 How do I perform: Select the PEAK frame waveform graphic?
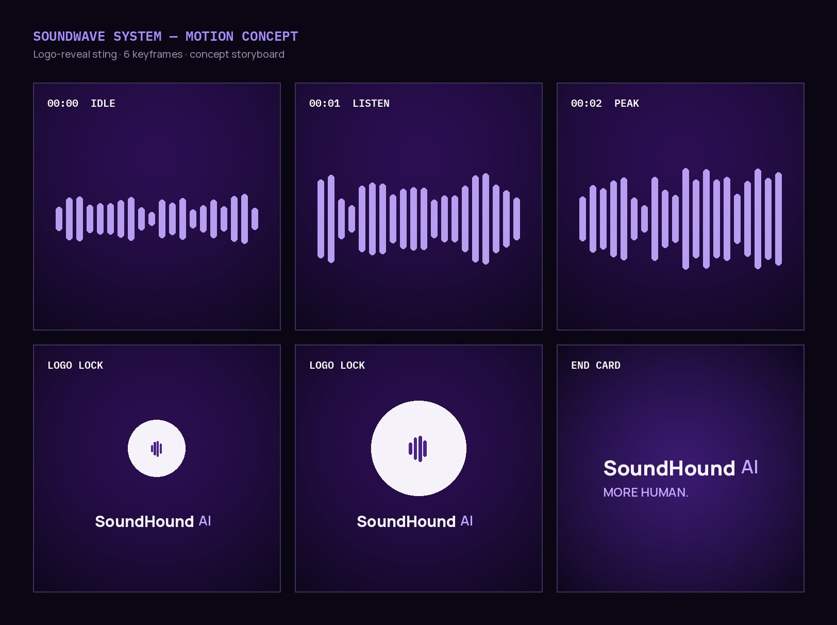(x=680, y=219)
